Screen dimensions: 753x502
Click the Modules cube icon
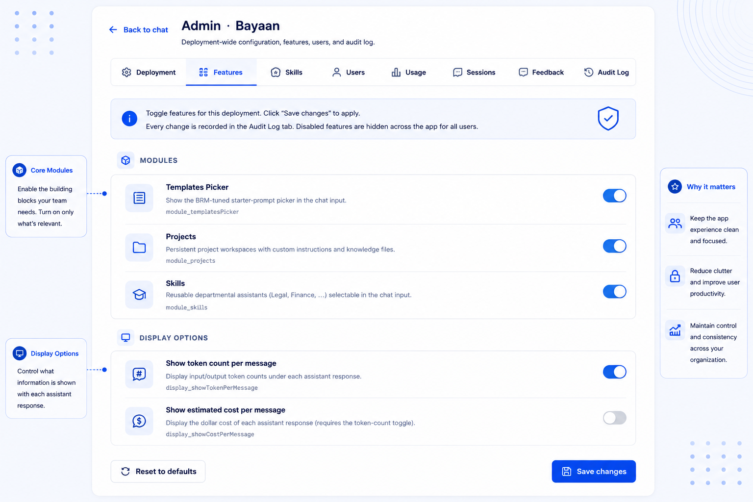pos(125,160)
